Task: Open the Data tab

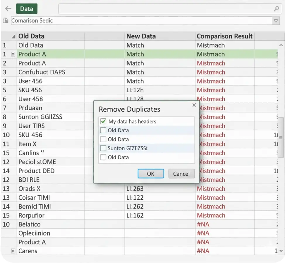Action: coord(27,9)
